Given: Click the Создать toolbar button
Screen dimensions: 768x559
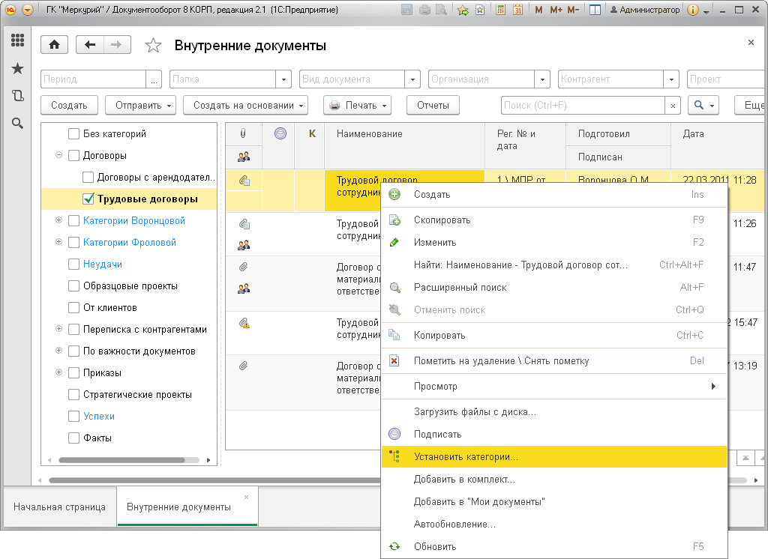Looking at the screenshot, I should [x=69, y=105].
